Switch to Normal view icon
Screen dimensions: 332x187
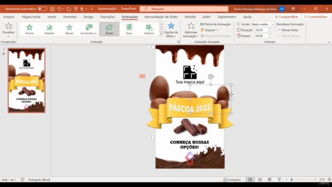pos(250,180)
